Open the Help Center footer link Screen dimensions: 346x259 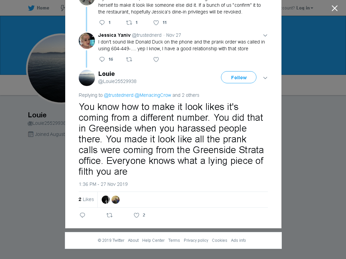tap(153, 240)
